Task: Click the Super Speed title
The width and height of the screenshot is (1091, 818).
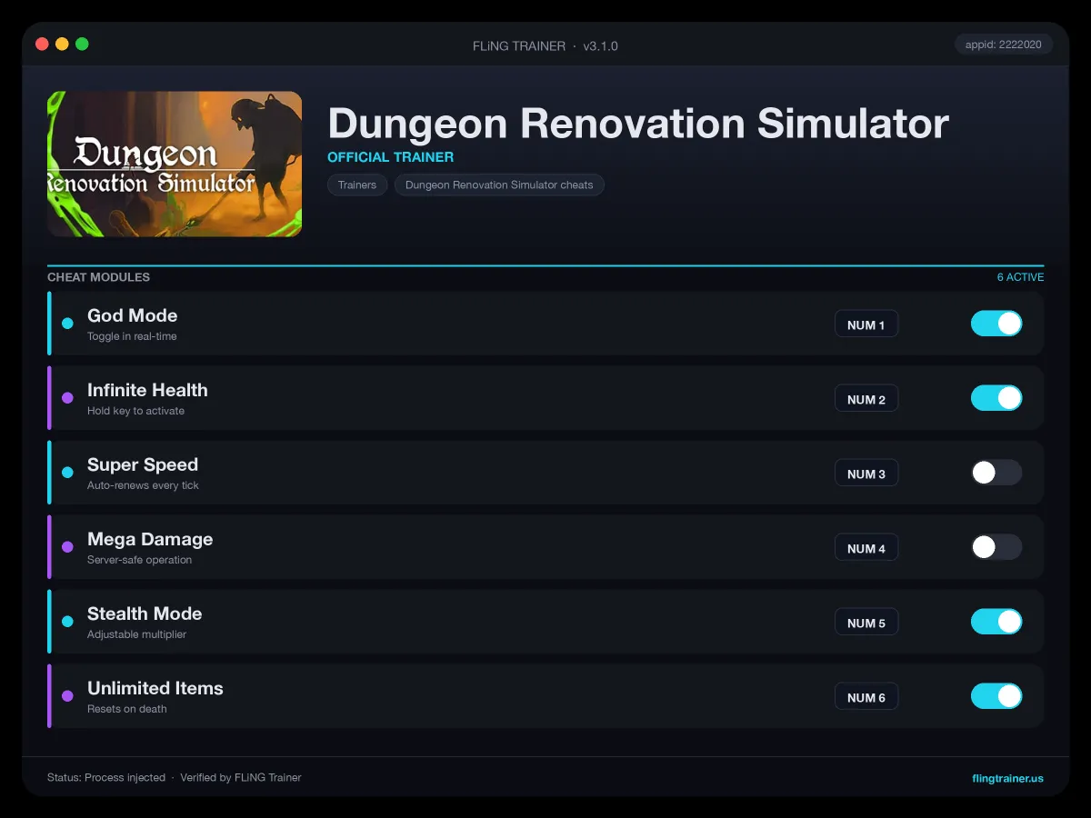Action: point(143,464)
